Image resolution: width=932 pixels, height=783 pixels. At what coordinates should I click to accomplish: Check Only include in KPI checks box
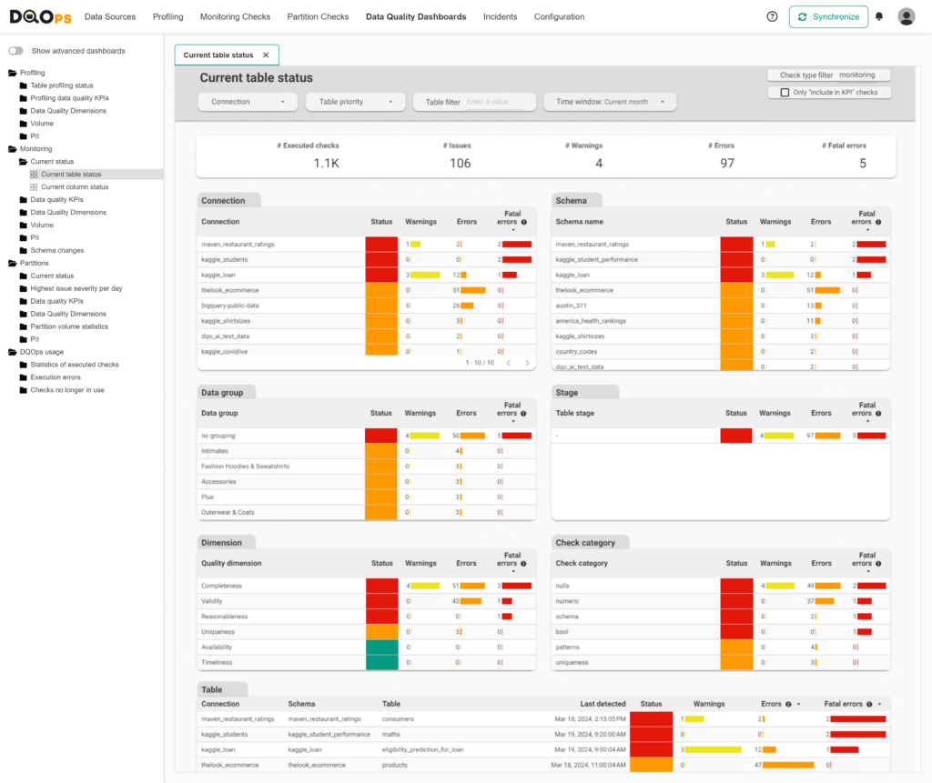point(785,93)
